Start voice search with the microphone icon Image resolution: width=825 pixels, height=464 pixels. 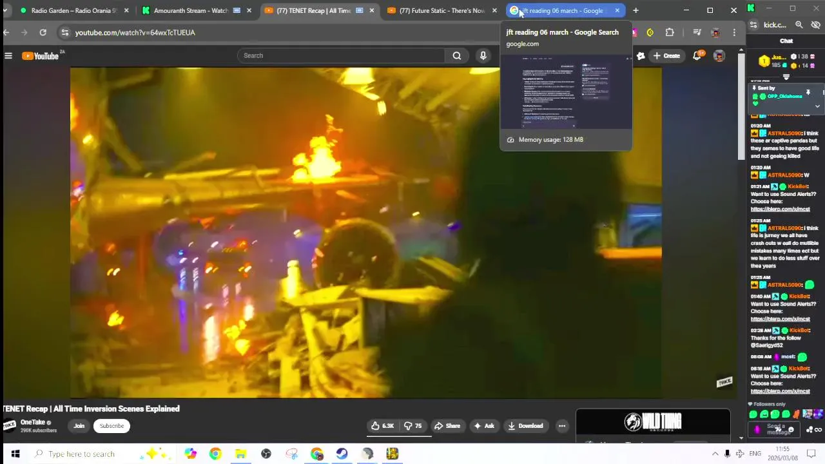tap(483, 55)
